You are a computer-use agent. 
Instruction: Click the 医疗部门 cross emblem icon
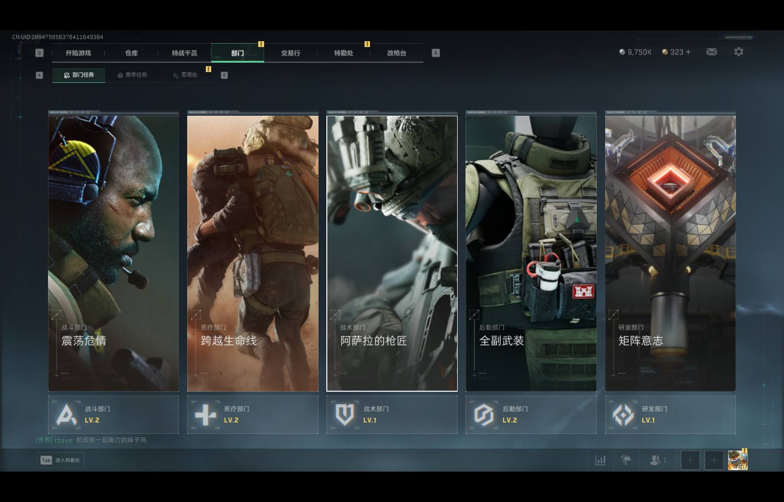(205, 415)
